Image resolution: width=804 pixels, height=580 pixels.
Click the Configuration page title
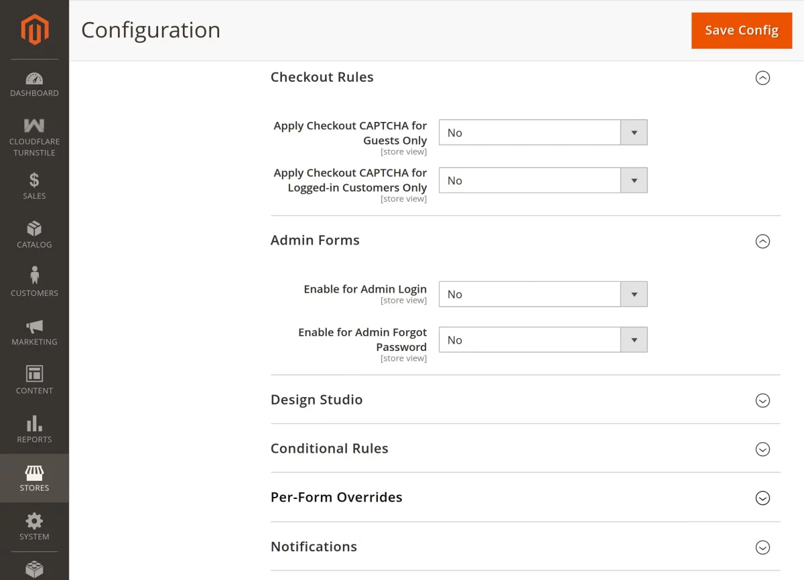(x=151, y=30)
